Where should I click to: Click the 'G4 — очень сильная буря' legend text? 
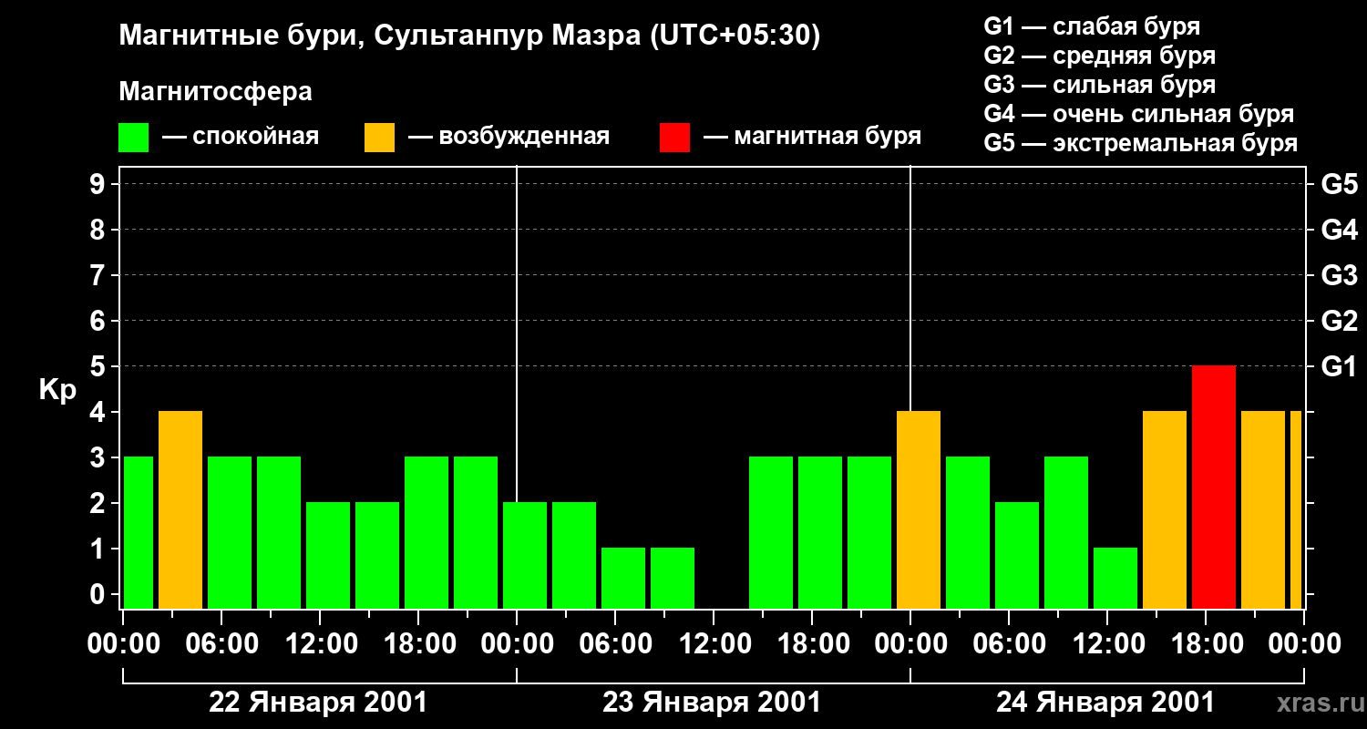click(1138, 114)
